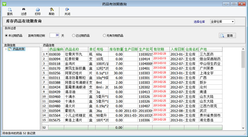Click the 阿苯达唑片 cell

(x=76, y=73)
